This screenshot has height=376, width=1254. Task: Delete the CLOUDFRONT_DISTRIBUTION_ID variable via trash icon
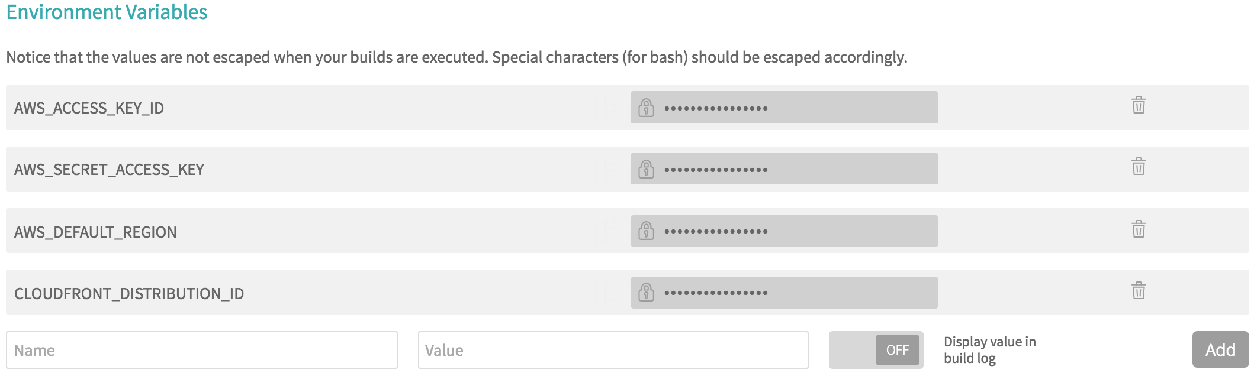coord(1139,291)
